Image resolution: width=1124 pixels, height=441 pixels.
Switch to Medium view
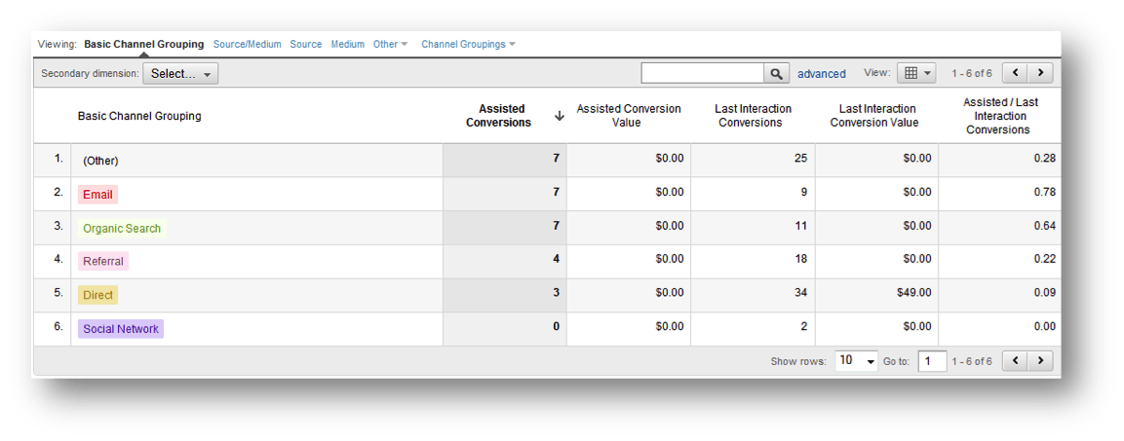click(x=347, y=44)
